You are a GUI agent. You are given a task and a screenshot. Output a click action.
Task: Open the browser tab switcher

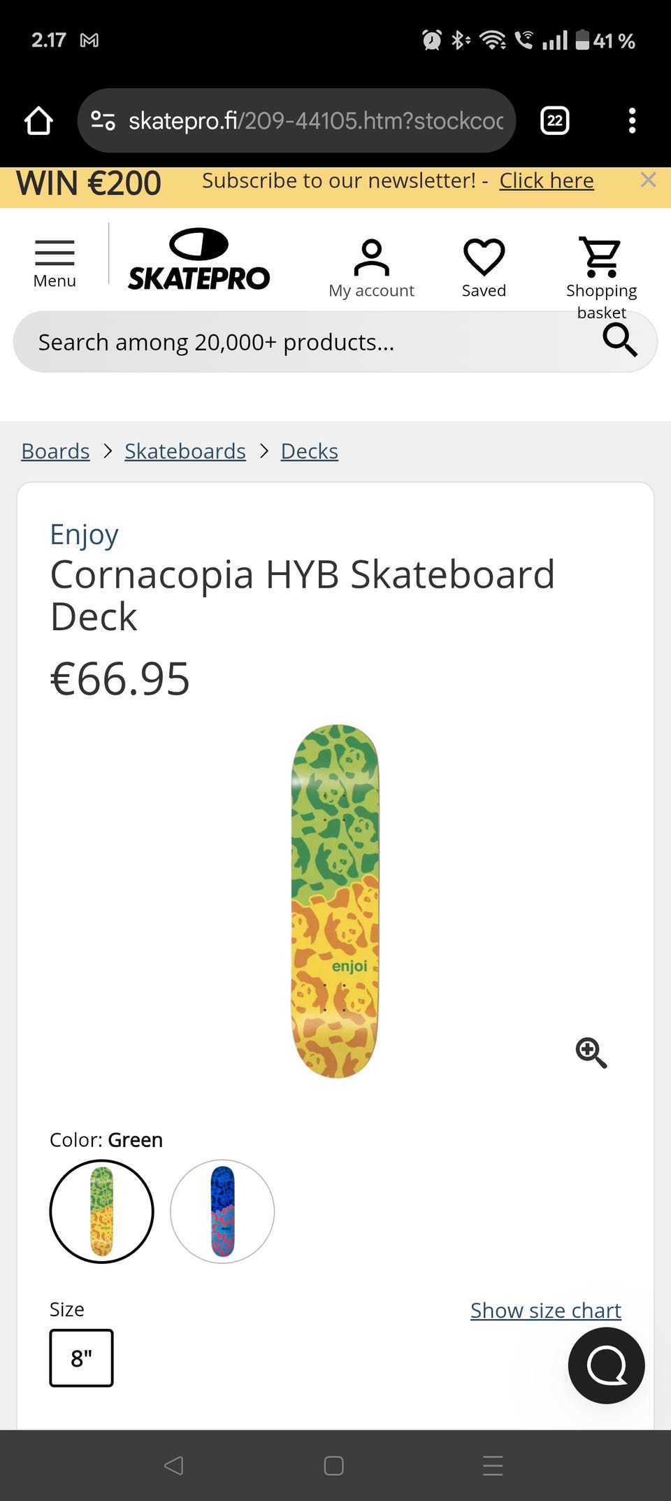tap(554, 121)
